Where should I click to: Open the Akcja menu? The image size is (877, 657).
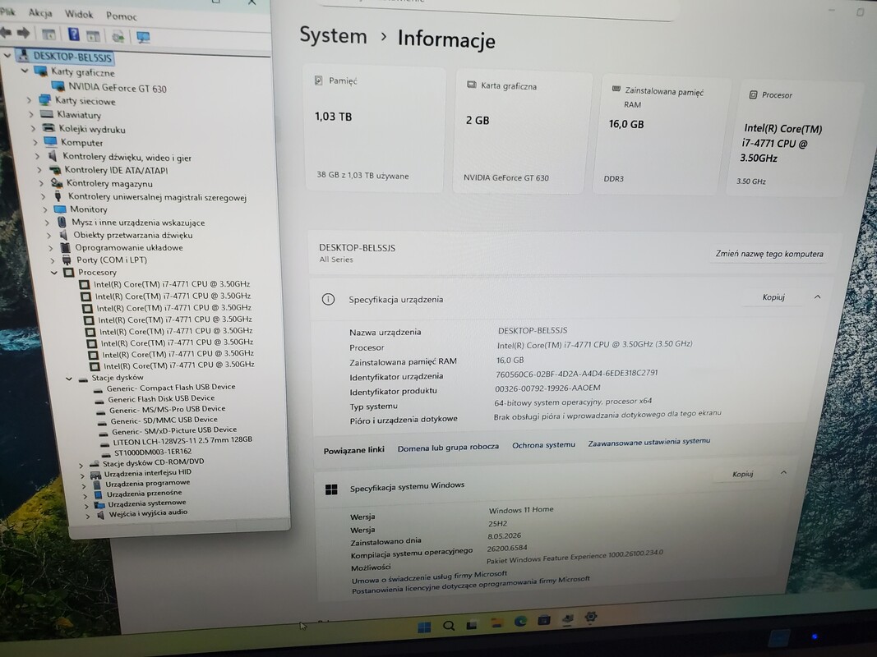point(40,13)
